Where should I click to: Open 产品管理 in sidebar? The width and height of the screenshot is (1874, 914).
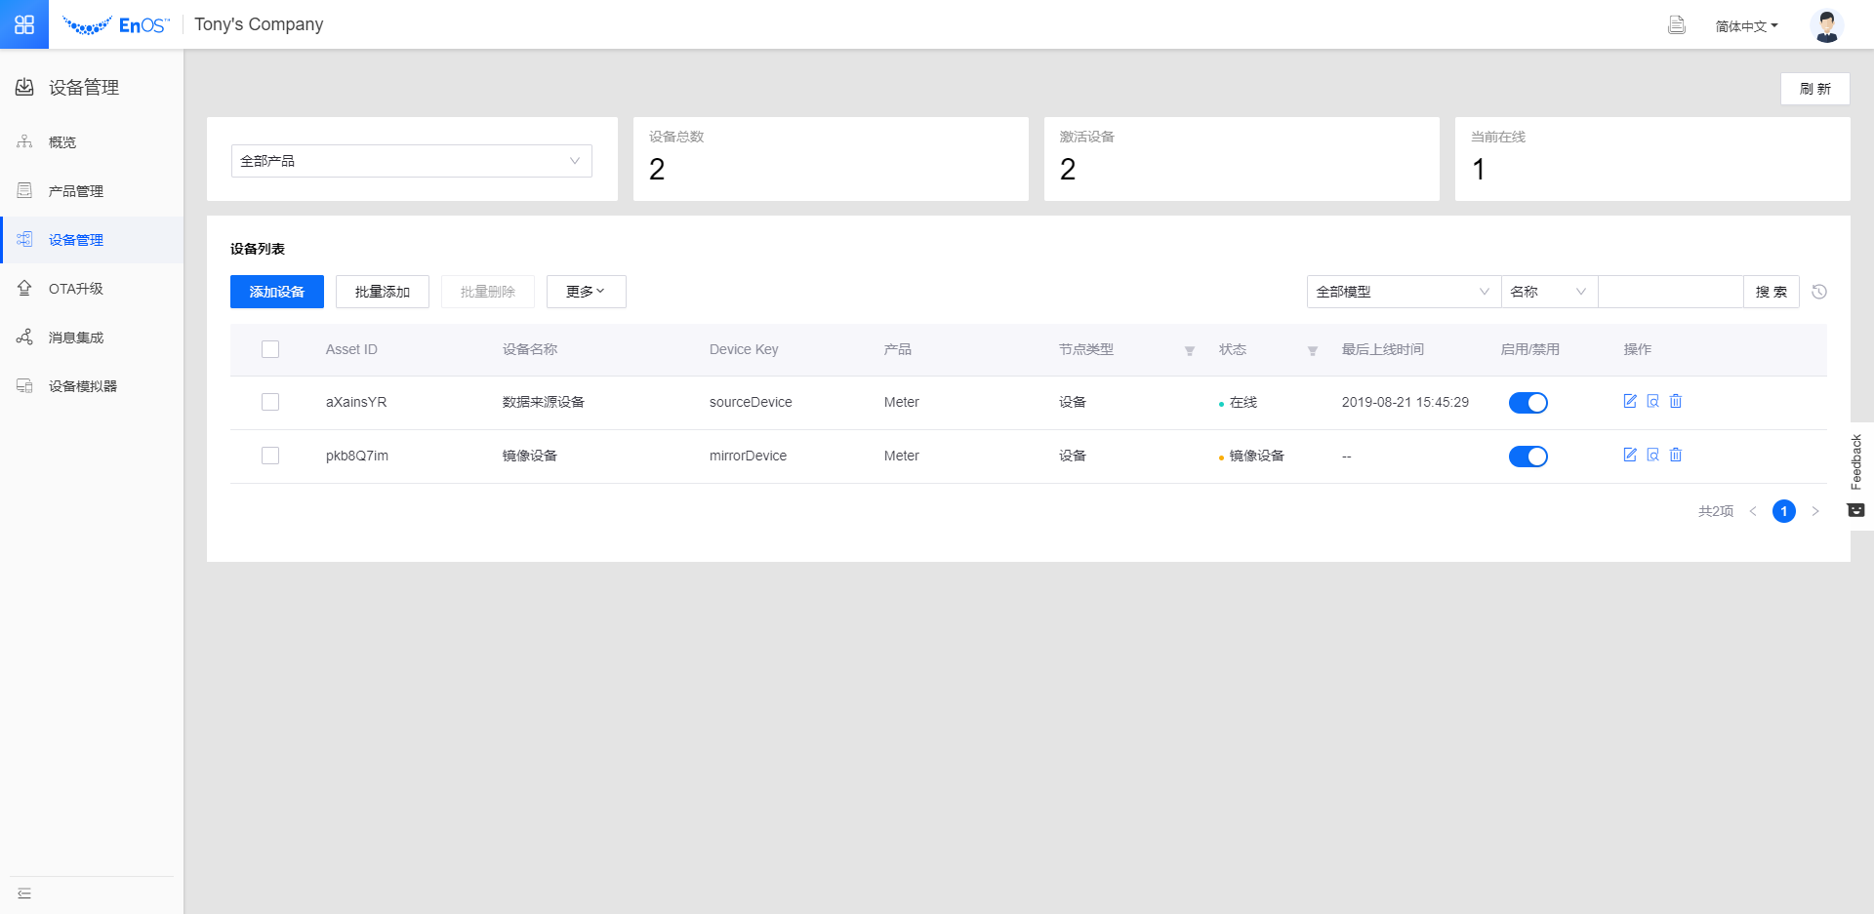pyautogui.click(x=92, y=191)
